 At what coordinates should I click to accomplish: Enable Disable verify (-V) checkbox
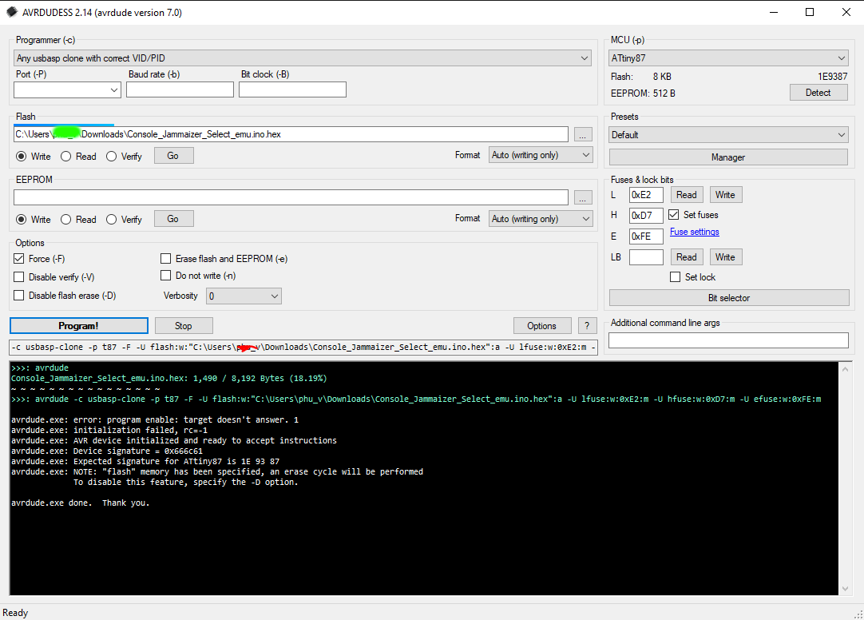click(x=19, y=276)
